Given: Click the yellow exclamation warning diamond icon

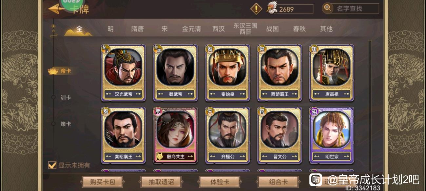Looking at the screenshot, I should coord(256,9).
